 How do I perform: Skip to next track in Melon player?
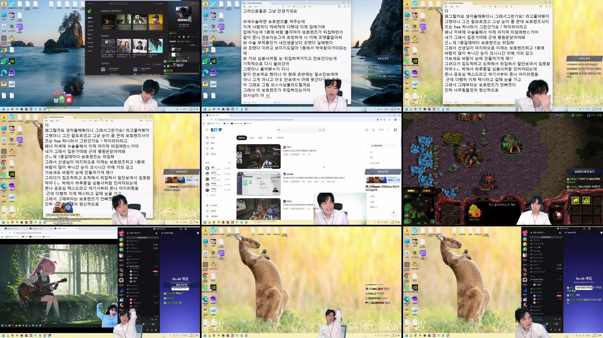click(x=188, y=37)
